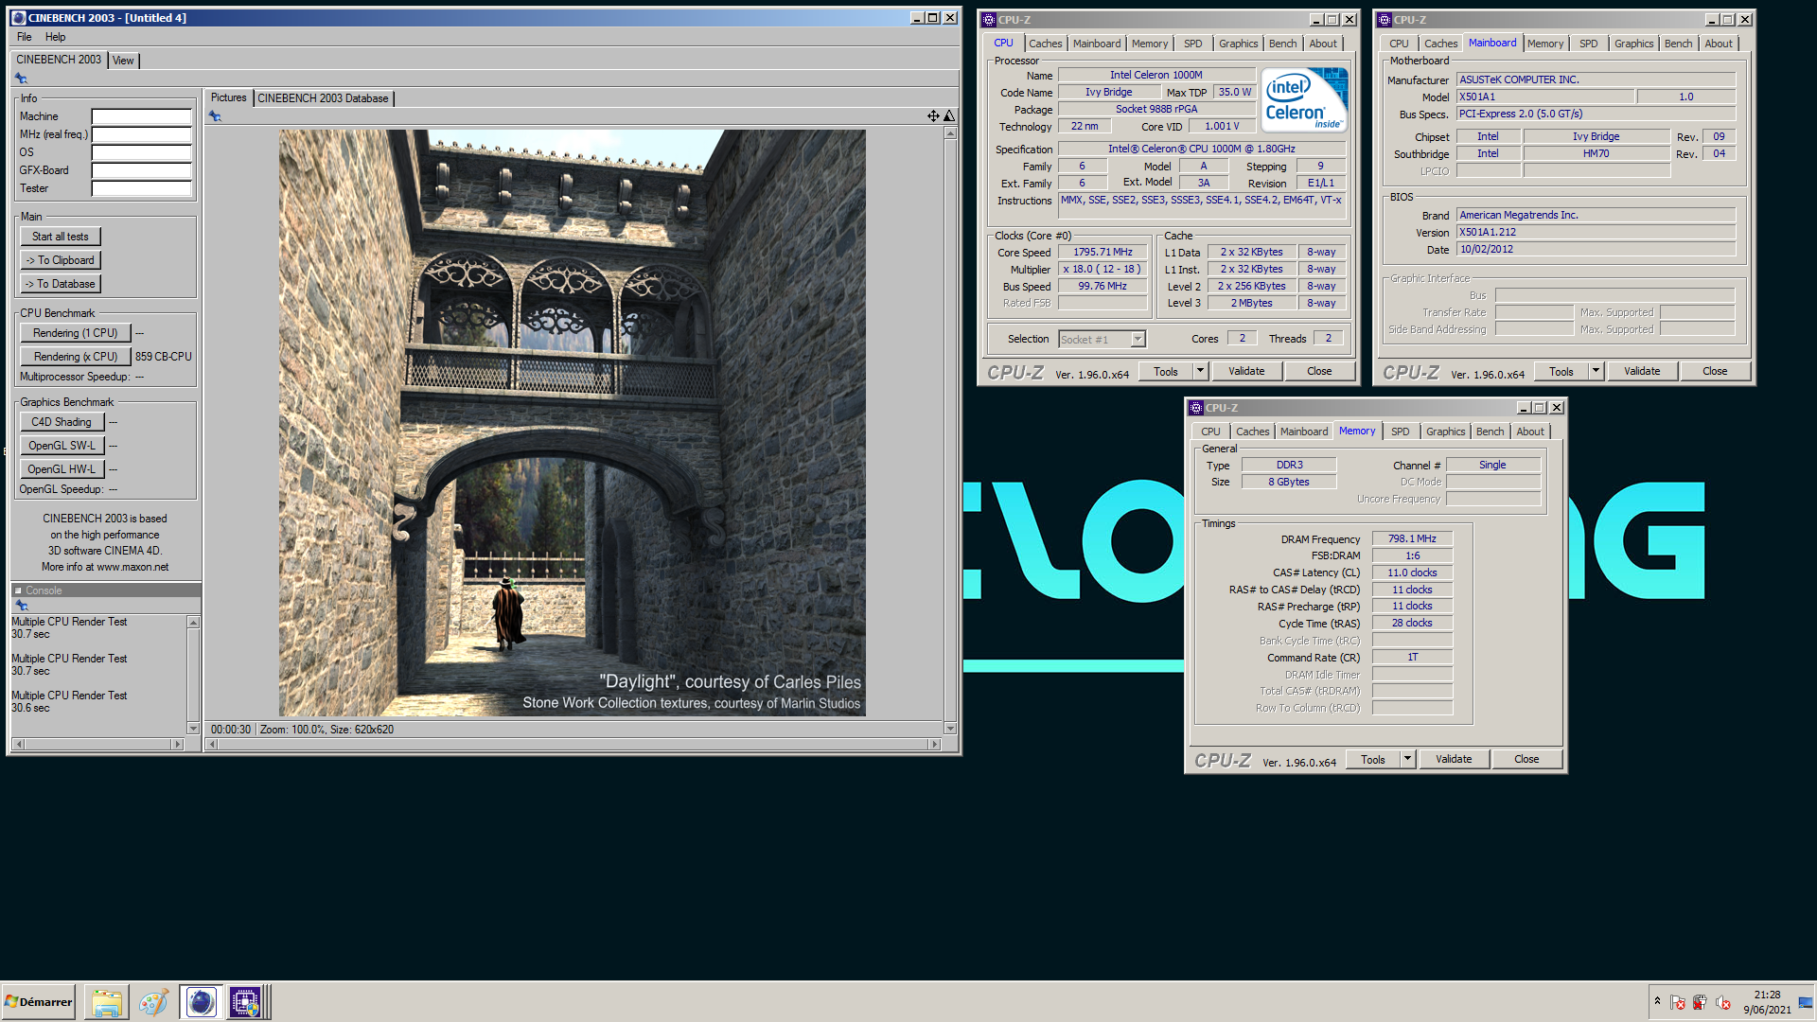1817x1022 pixels.
Task: Open the Help menu in CINEBENCH
Action: click(56, 37)
